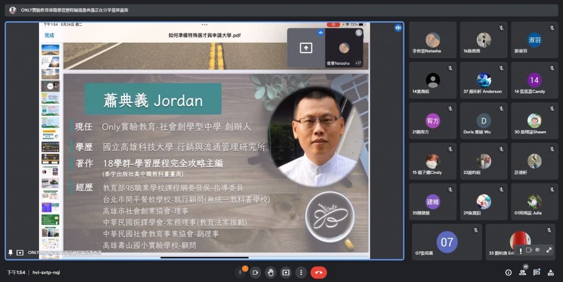The height and width of the screenshot is (282, 563).
Task: Click the blue 07 avatar tile
Action: (x=446, y=242)
